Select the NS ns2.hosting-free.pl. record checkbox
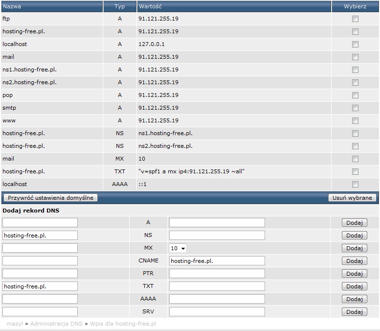Screen dimensions: 380x331 point(355,146)
